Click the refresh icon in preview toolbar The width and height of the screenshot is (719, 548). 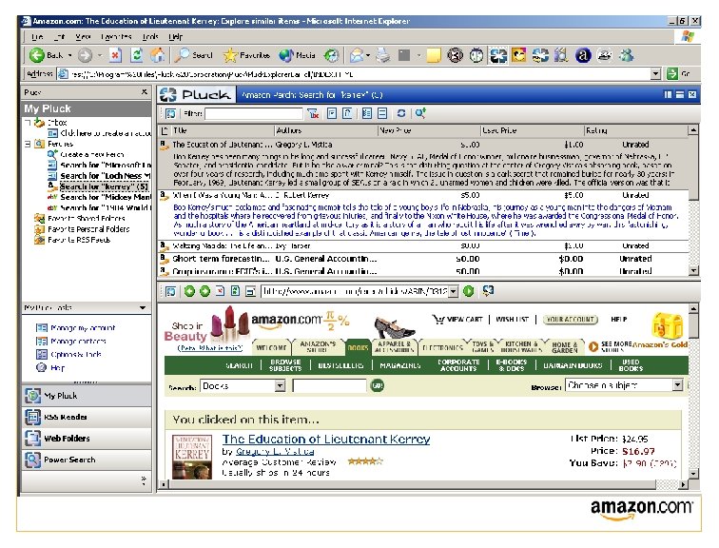(x=235, y=291)
